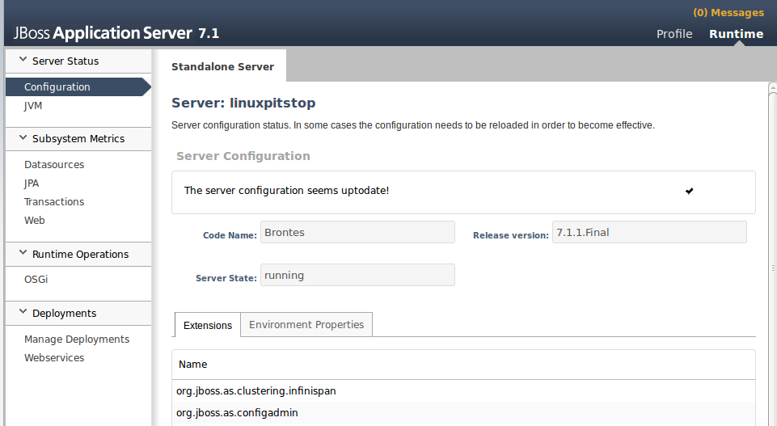Switch to Environment Properties tab
This screenshot has height=426, width=777.
click(x=306, y=324)
